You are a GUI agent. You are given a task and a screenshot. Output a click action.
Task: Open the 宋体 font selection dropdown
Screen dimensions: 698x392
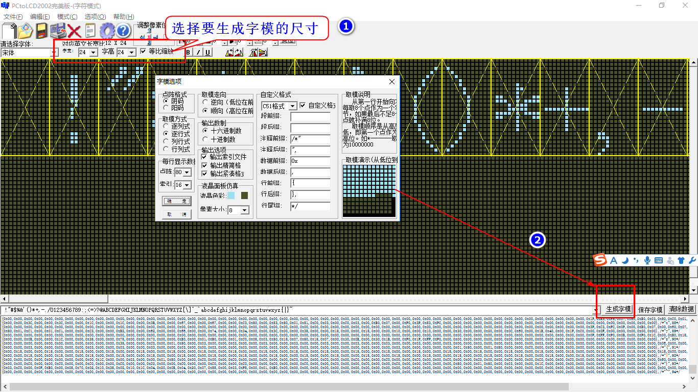54,53
